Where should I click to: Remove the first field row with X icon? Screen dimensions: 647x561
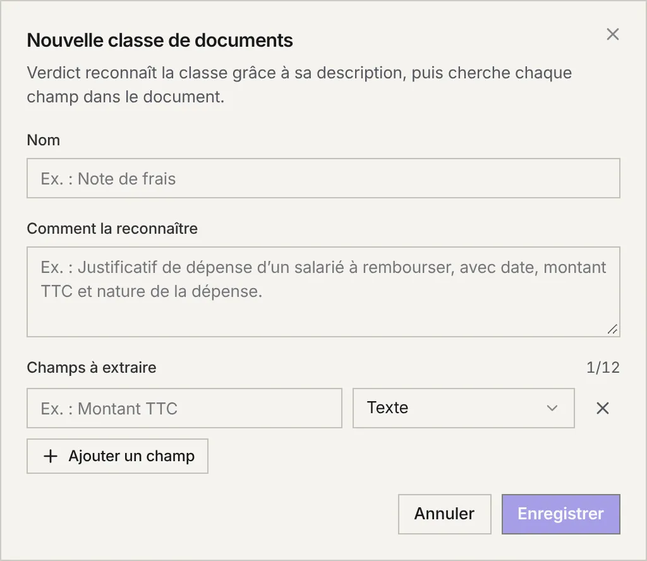tap(602, 408)
